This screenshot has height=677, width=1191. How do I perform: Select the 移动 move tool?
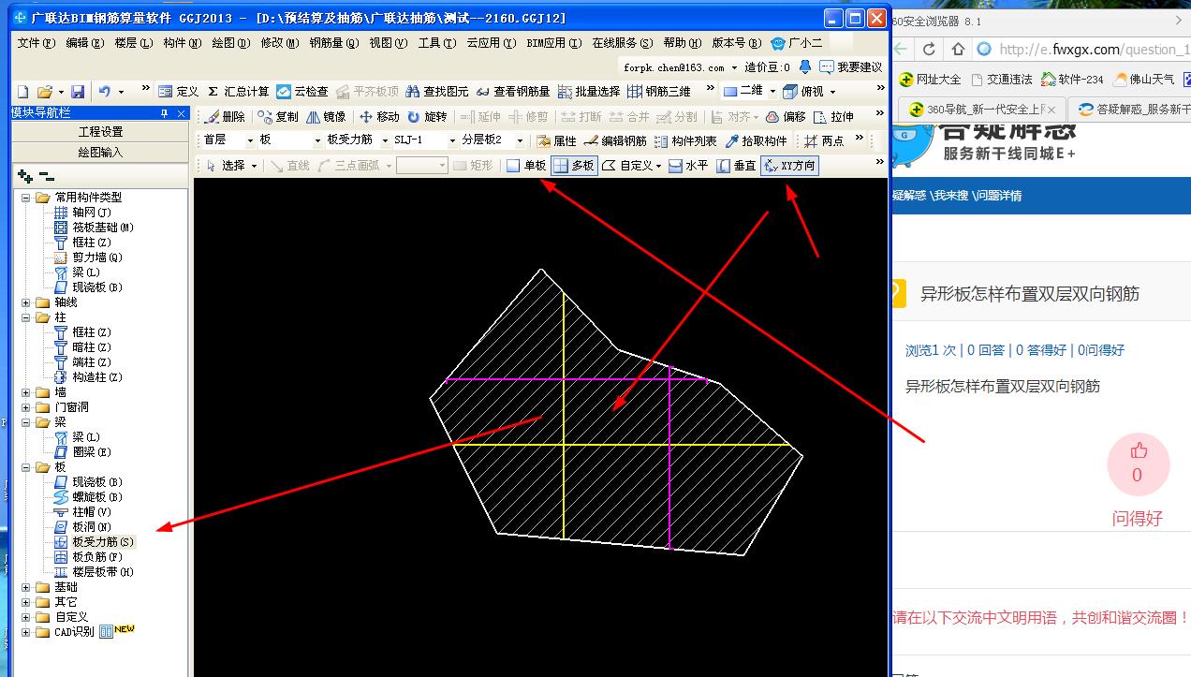coord(379,117)
